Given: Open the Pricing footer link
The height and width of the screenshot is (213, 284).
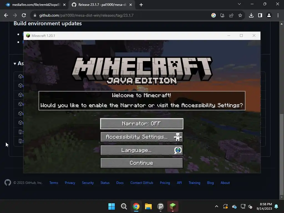Looking at the screenshot, I should (165, 183).
